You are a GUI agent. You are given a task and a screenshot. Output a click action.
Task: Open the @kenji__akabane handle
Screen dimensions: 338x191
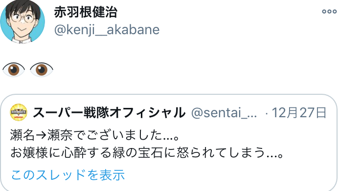pyautogui.click(x=107, y=30)
